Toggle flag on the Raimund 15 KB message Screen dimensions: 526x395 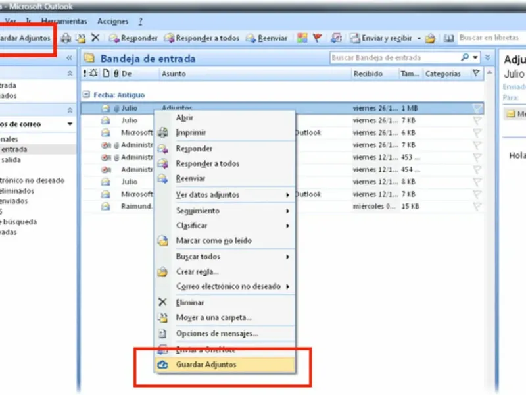[477, 206]
